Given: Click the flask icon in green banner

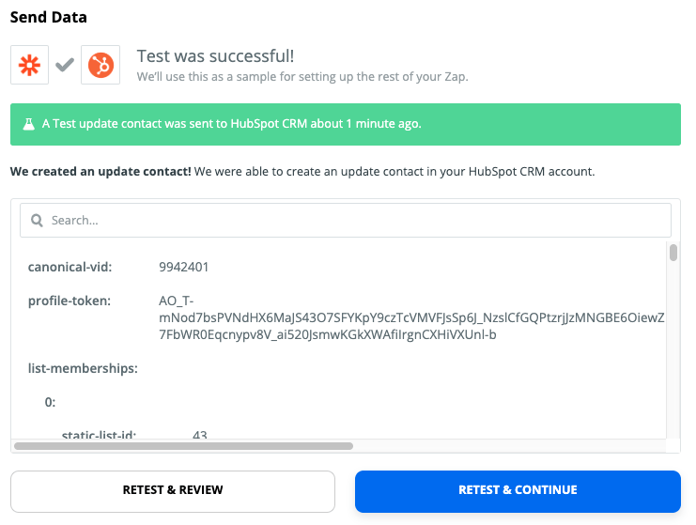Looking at the screenshot, I should click(x=30, y=124).
